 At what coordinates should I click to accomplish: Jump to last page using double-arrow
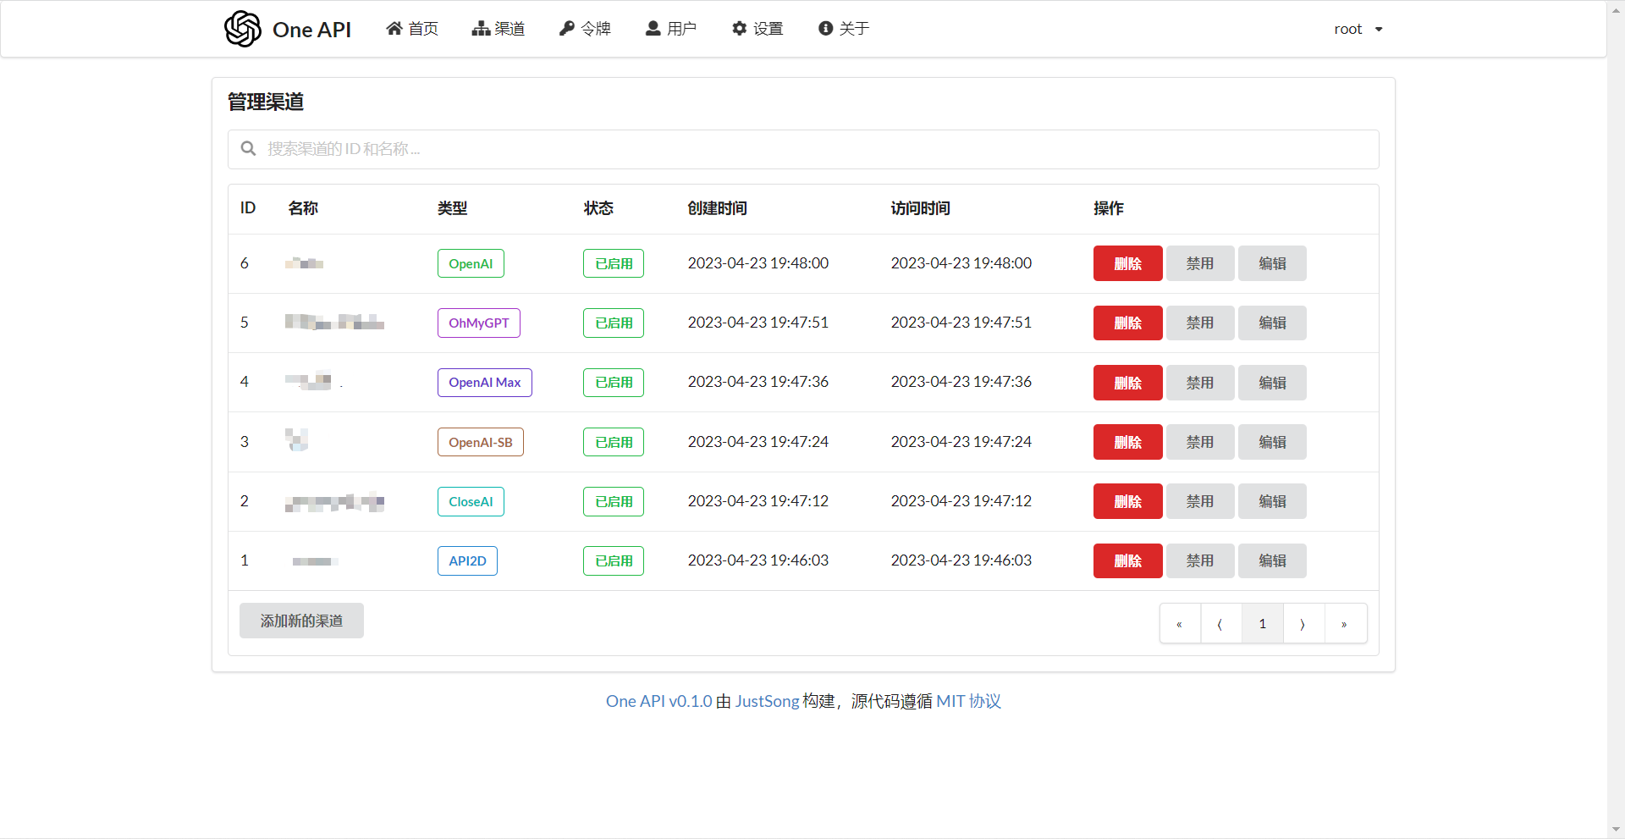[1344, 623]
